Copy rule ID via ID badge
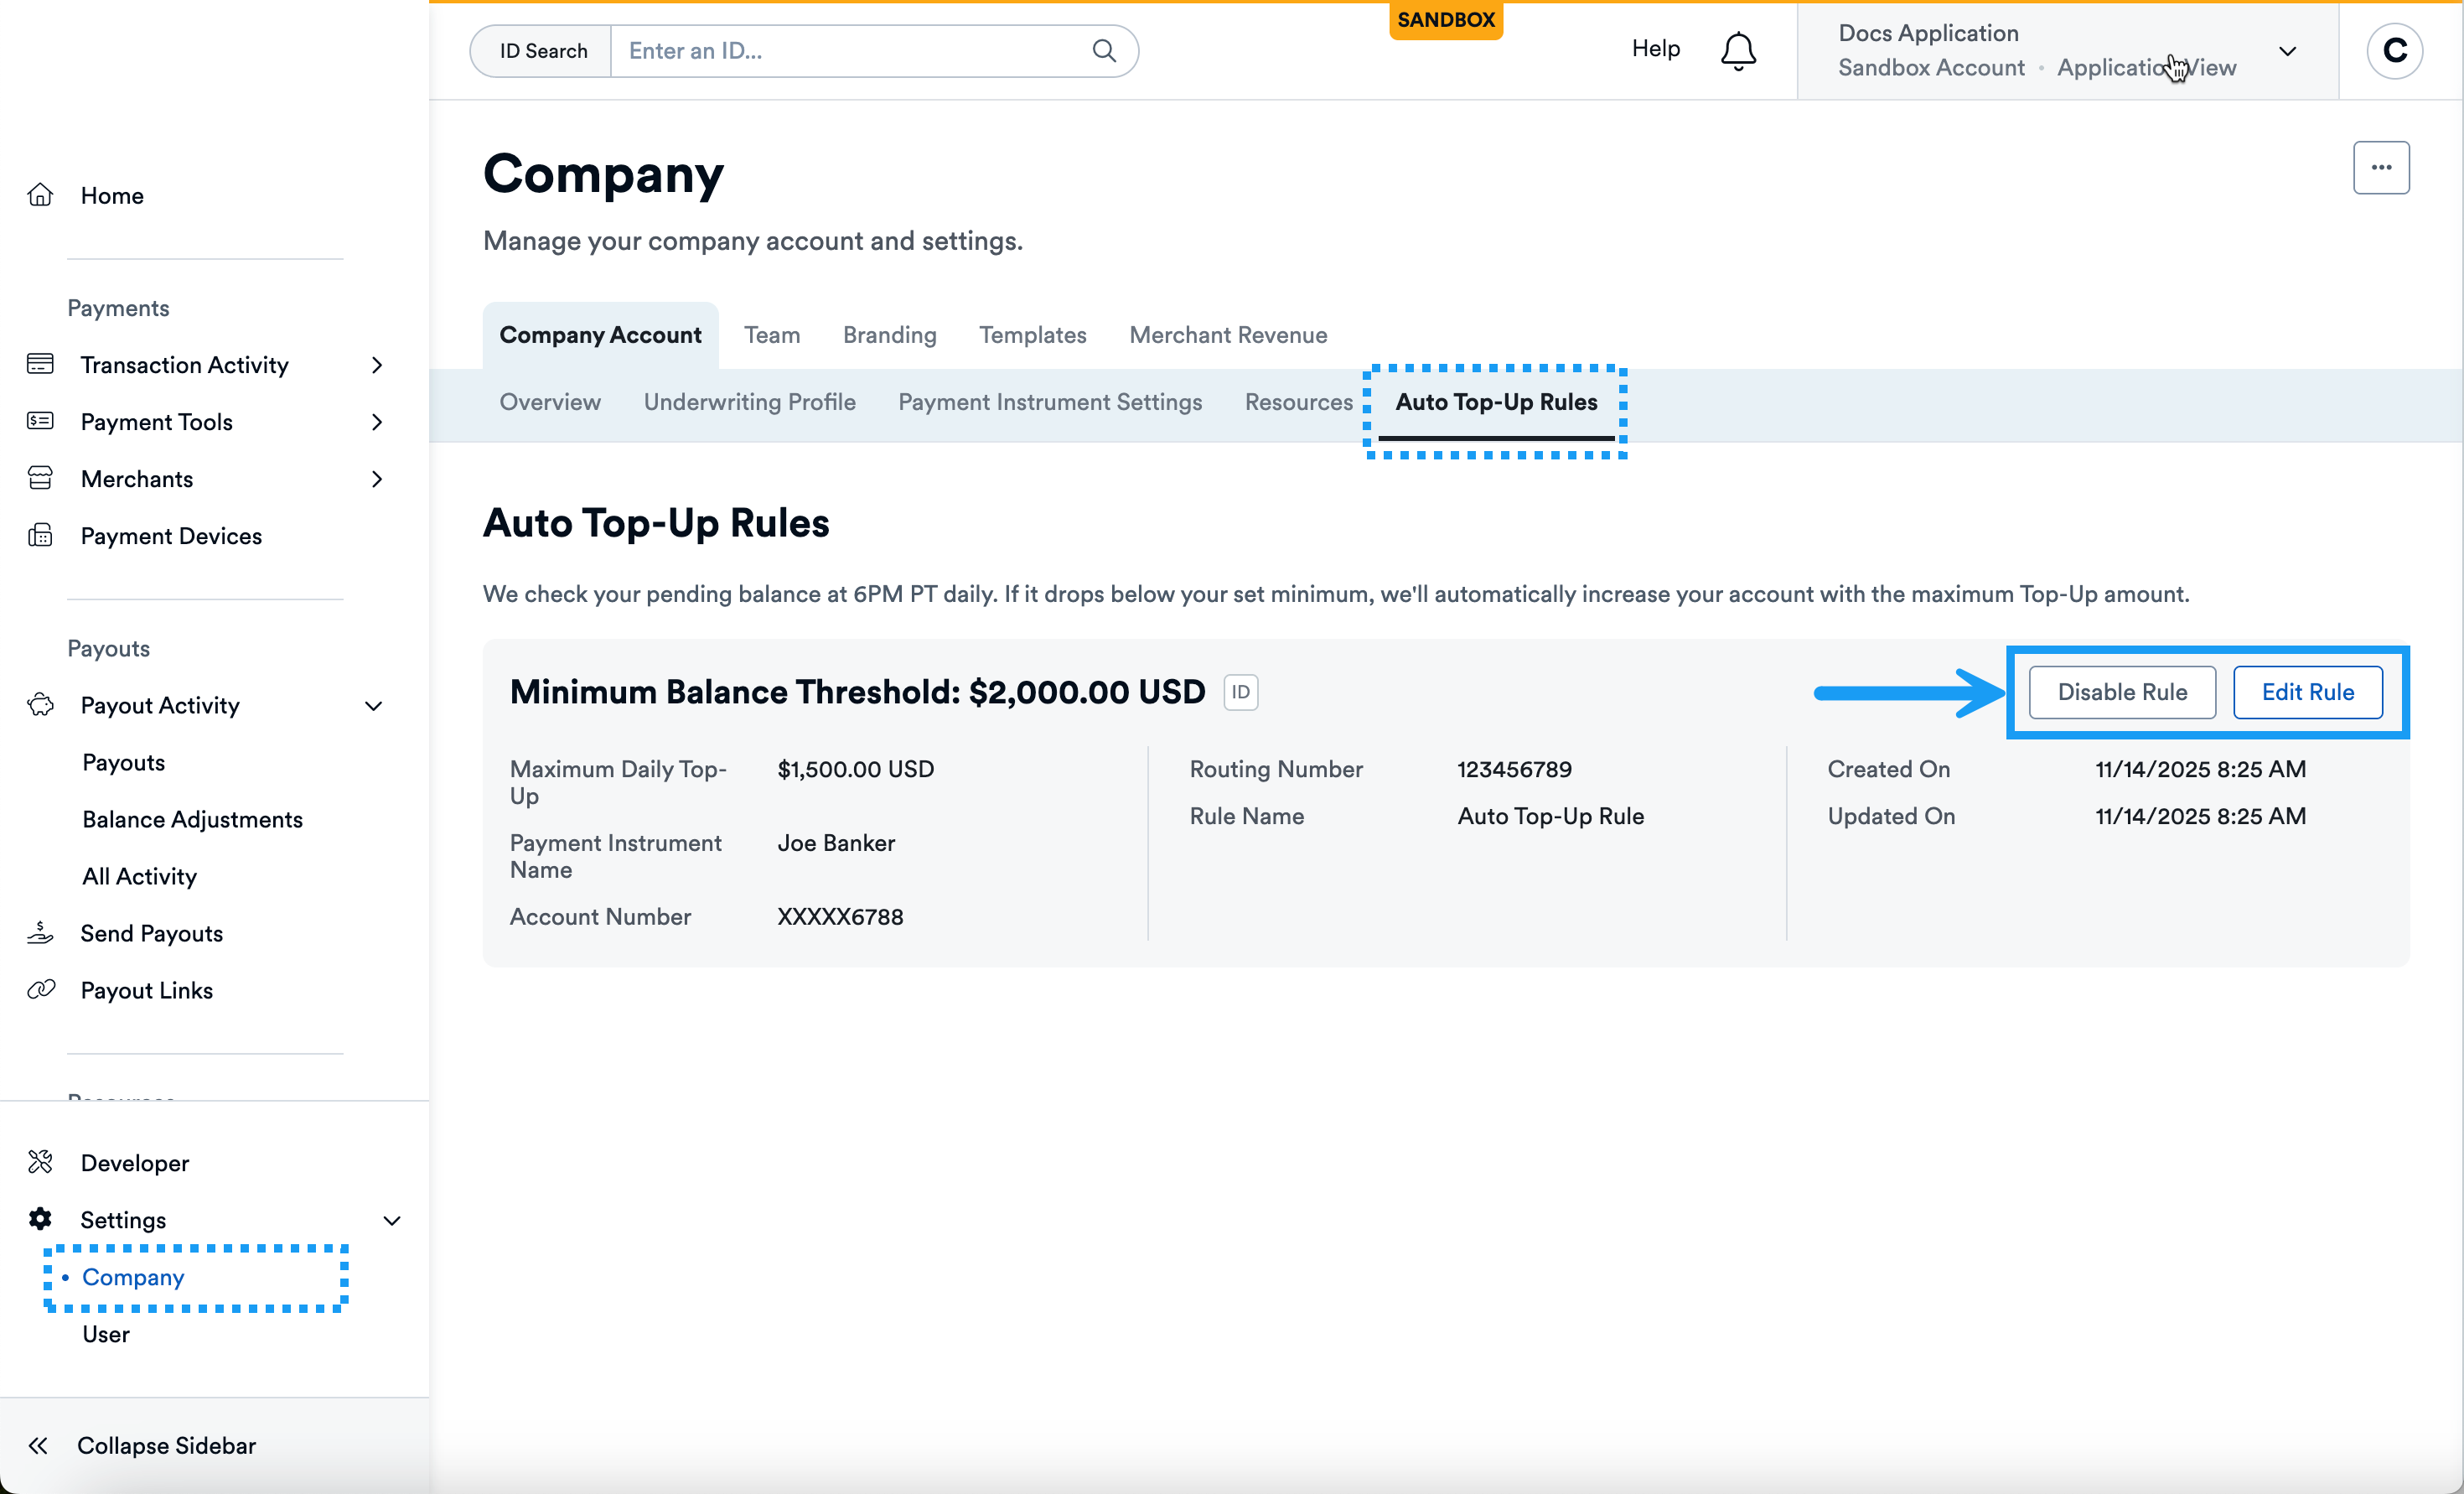 pos(1240,693)
